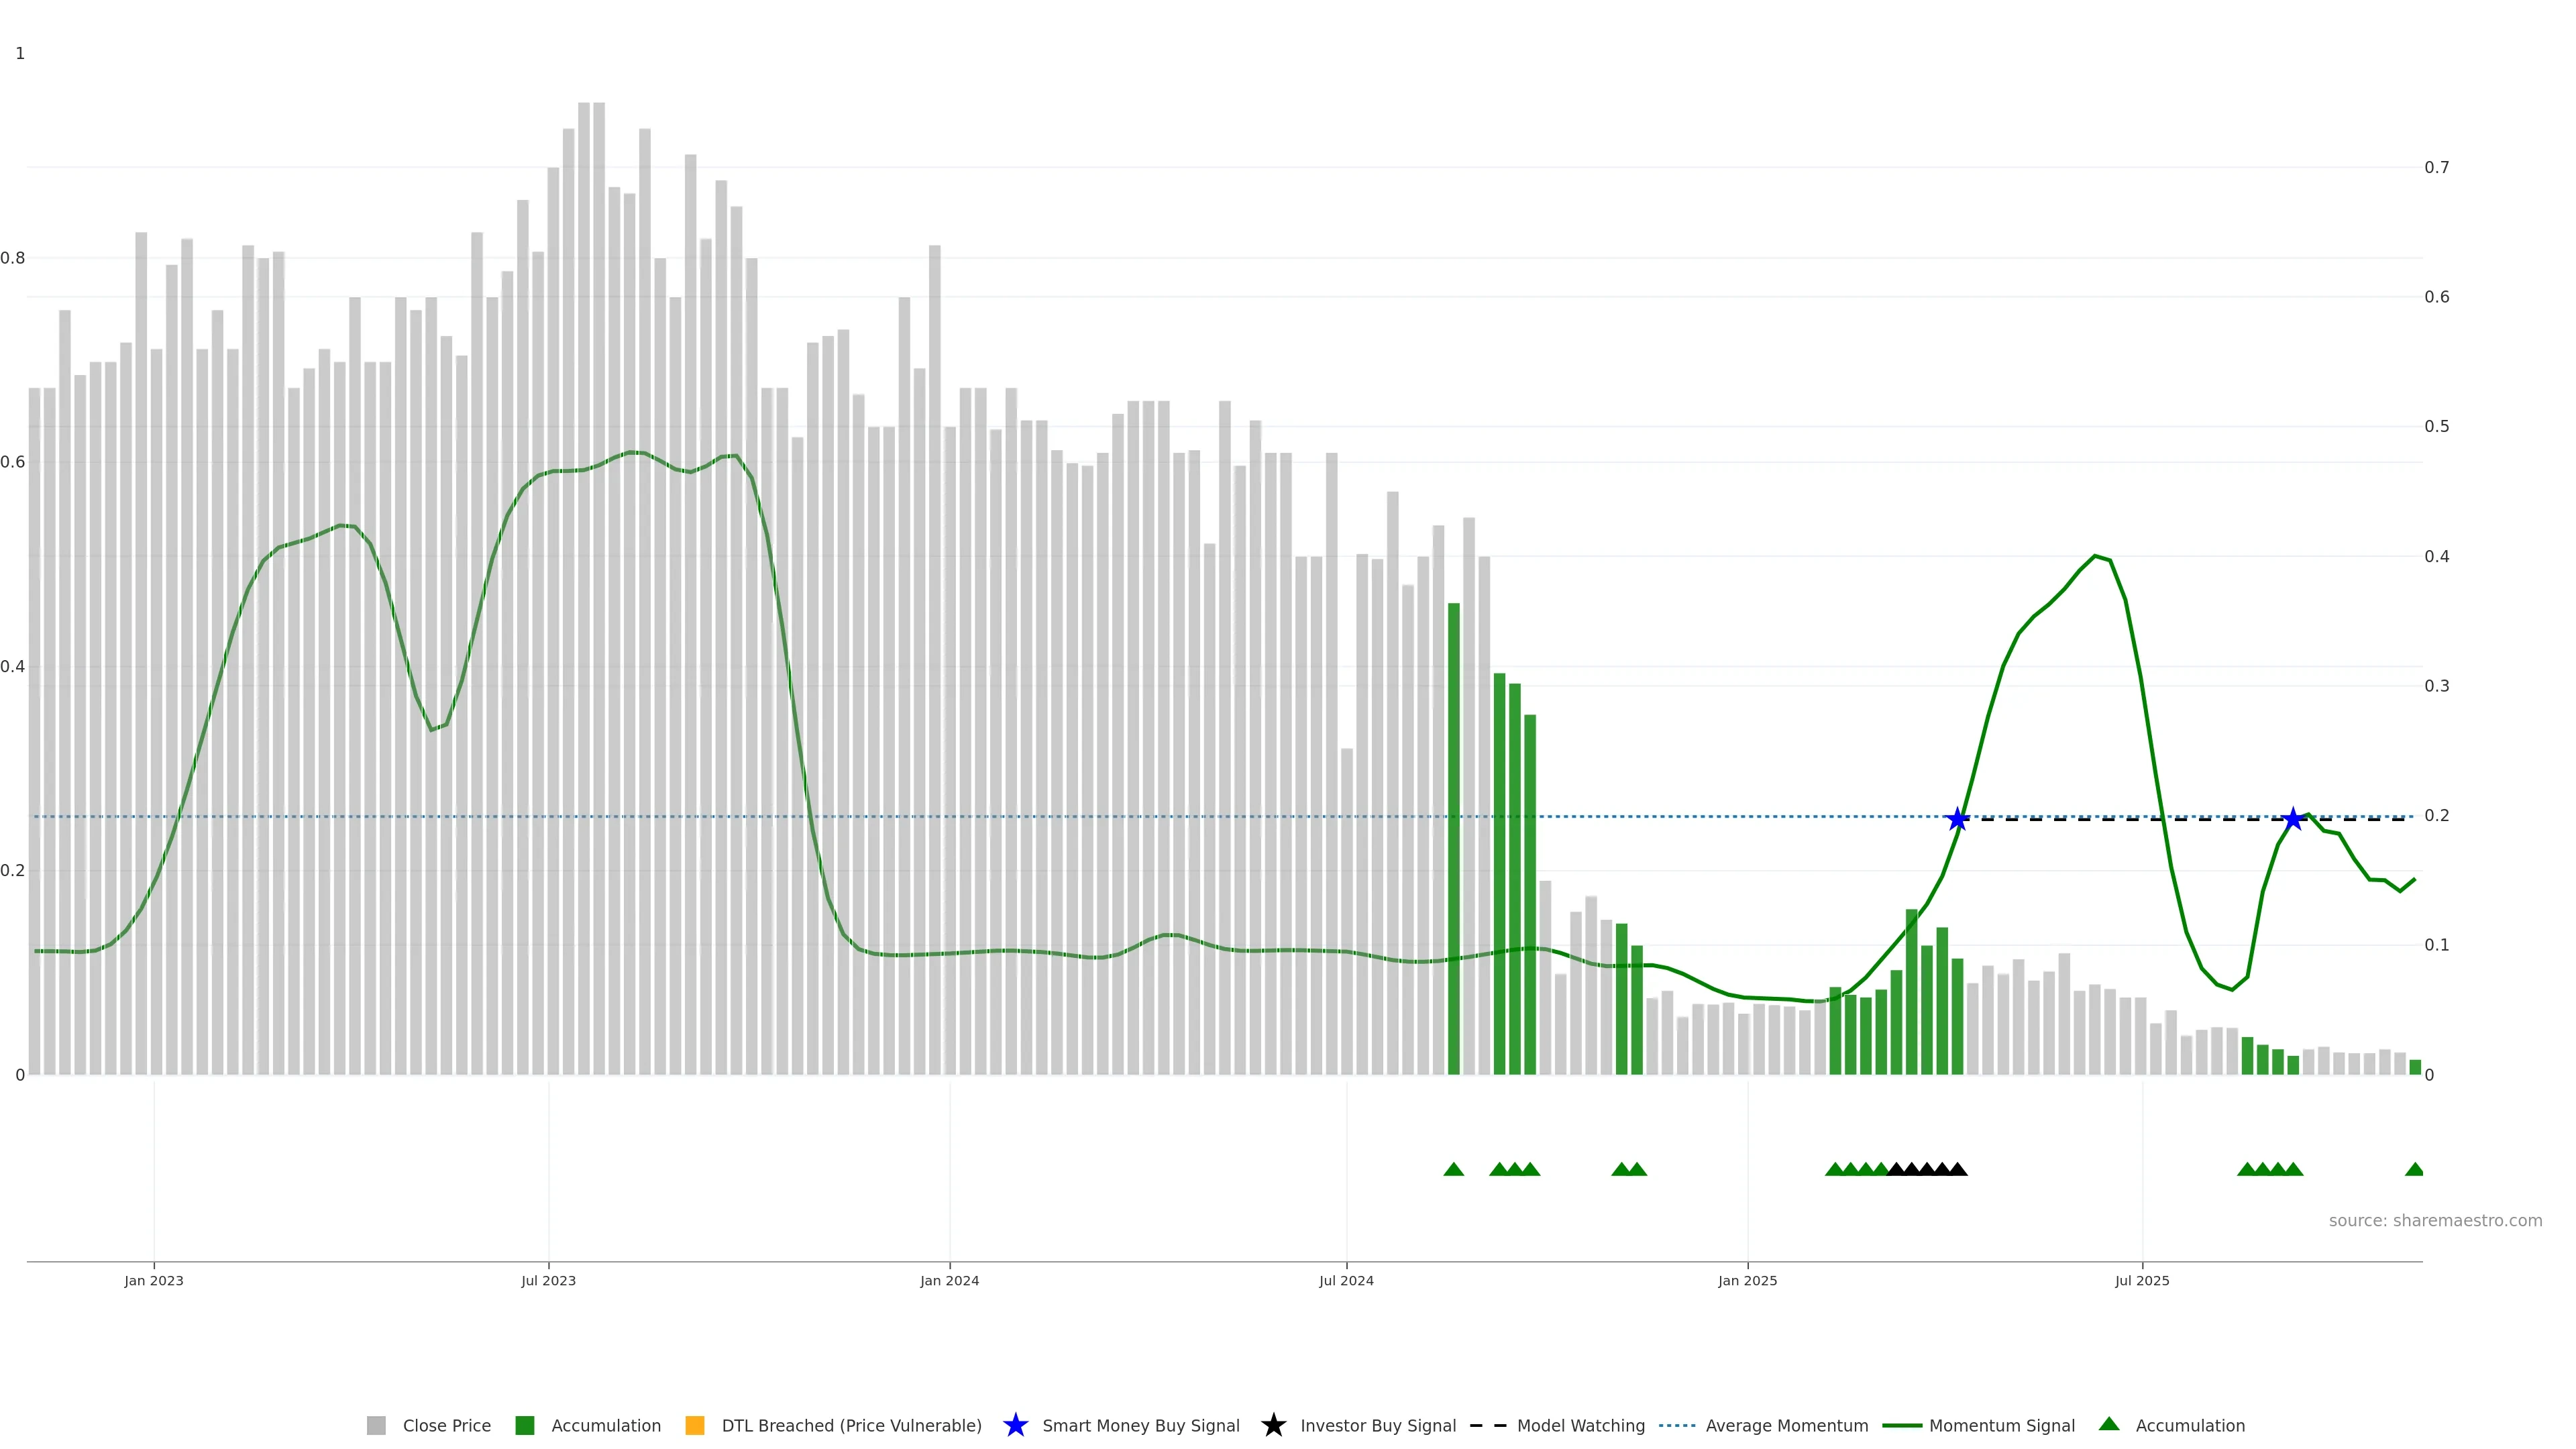The width and height of the screenshot is (2576, 1449).
Task: Click the second blue star near Sep 2025
Action: [x=2294, y=820]
